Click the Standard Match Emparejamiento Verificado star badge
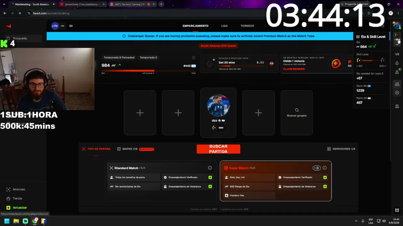 point(210,177)
